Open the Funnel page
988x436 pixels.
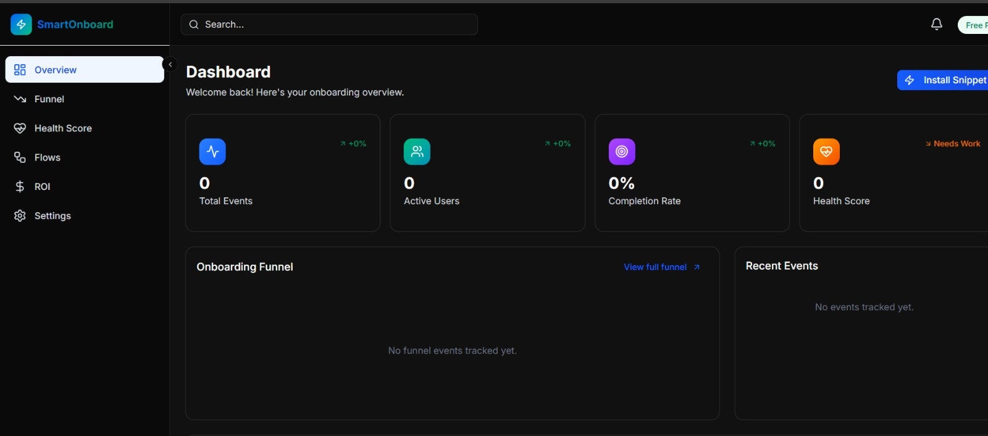[x=85, y=99]
